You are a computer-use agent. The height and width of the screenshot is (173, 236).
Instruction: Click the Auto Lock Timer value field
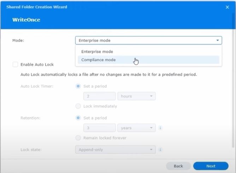pyautogui.click(x=99, y=96)
